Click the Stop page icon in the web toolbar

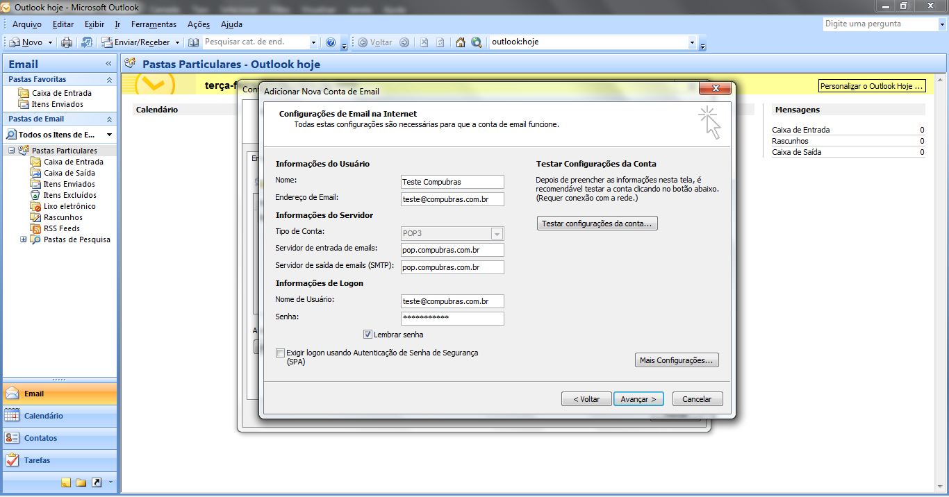pyautogui.click(x=424, y=42)
